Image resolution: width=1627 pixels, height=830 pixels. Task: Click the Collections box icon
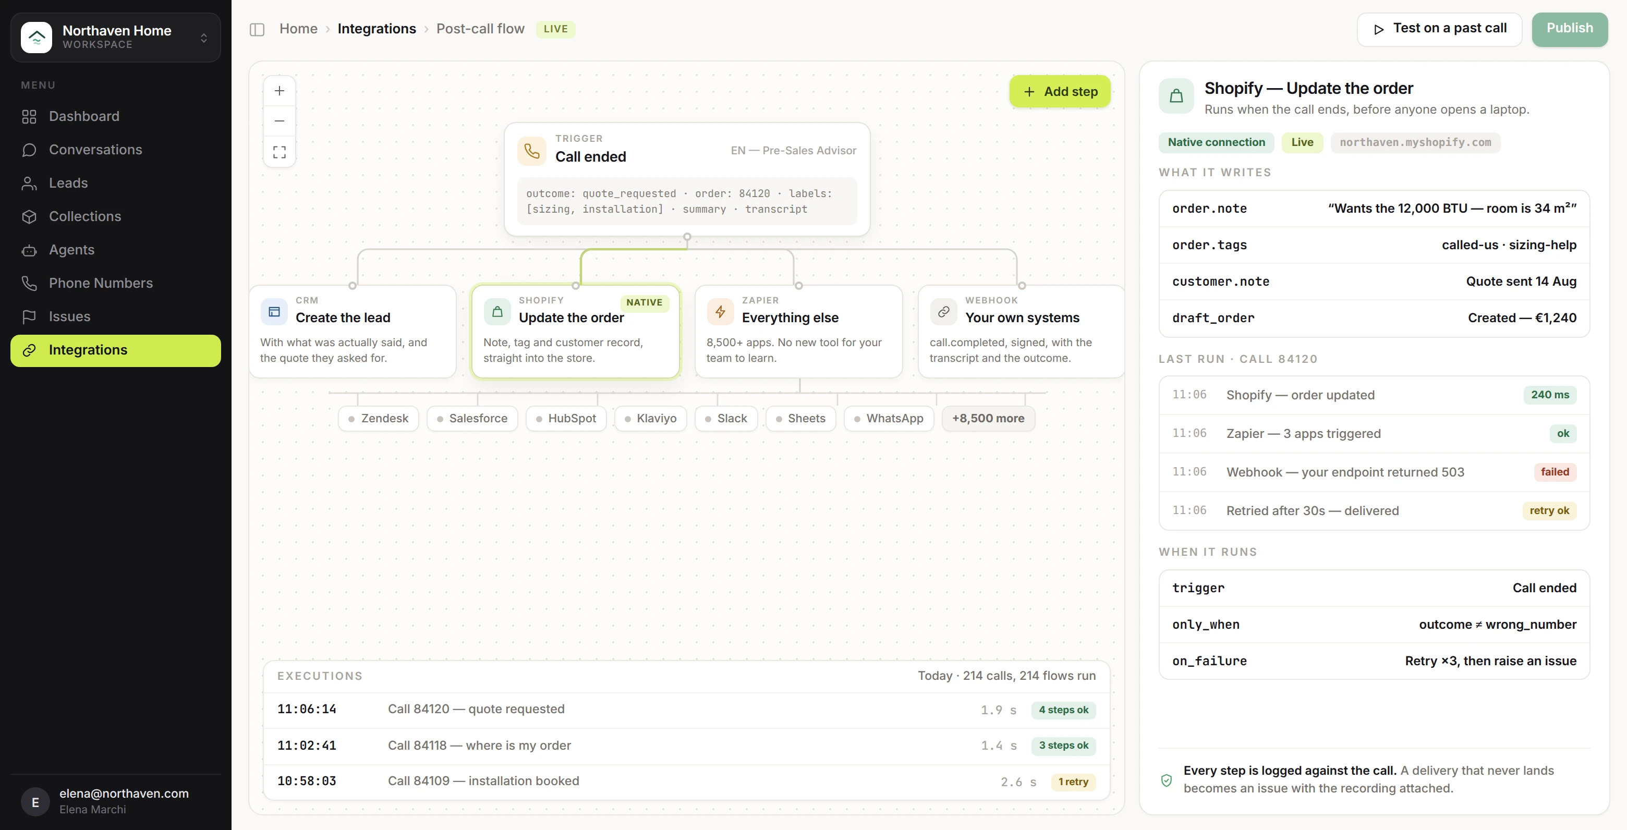pos(29,217)
